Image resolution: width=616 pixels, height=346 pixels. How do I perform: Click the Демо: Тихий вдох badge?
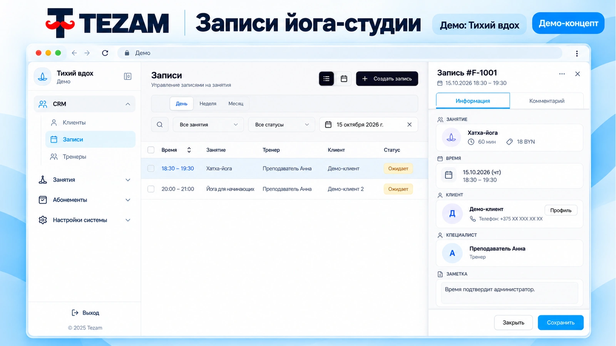click(x=479, y=25)
